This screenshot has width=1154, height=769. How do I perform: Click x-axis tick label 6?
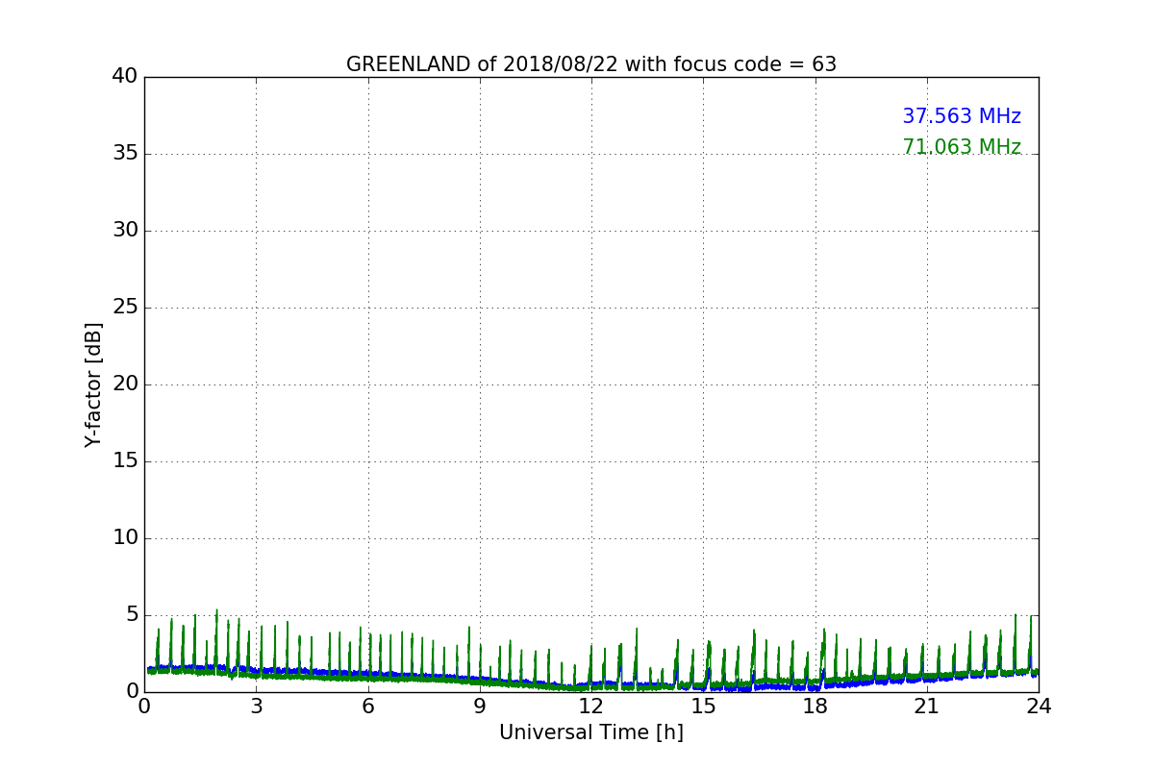tap(367, 707)
